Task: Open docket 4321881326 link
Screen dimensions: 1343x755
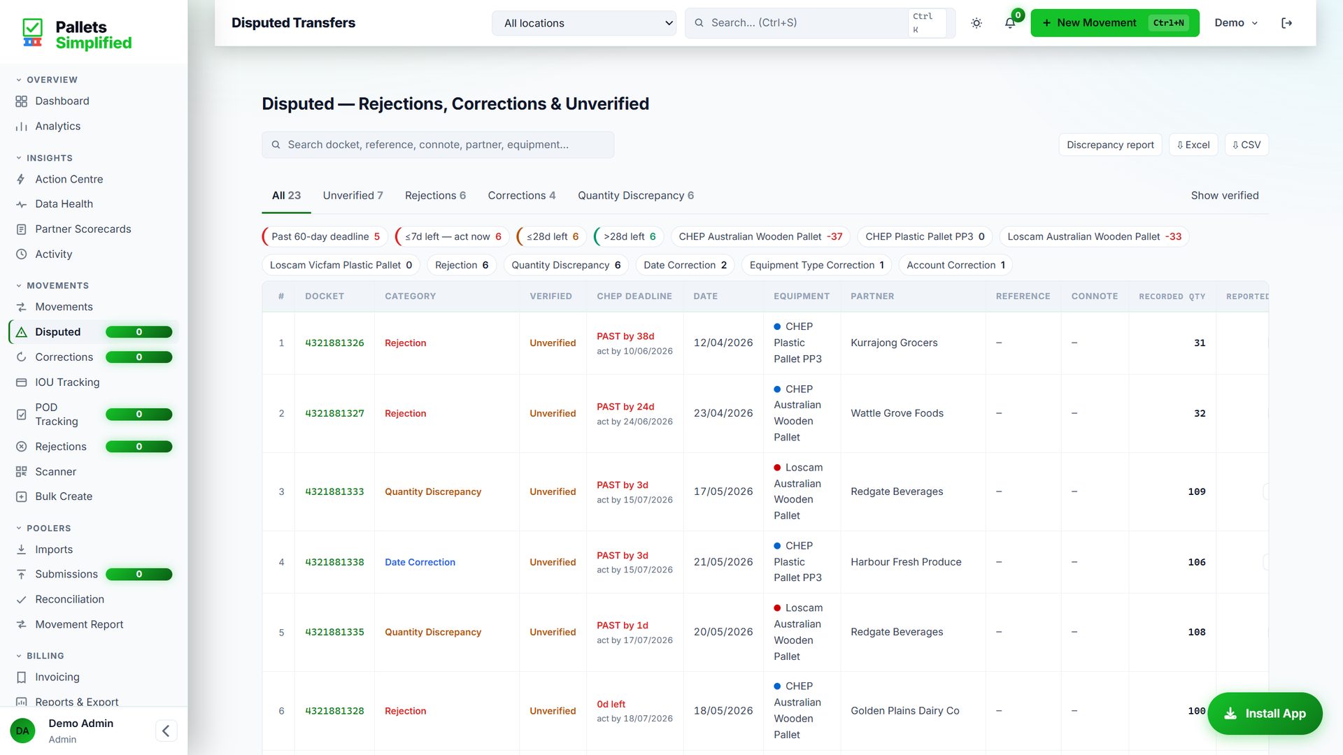Action: [x=334, y=343]
